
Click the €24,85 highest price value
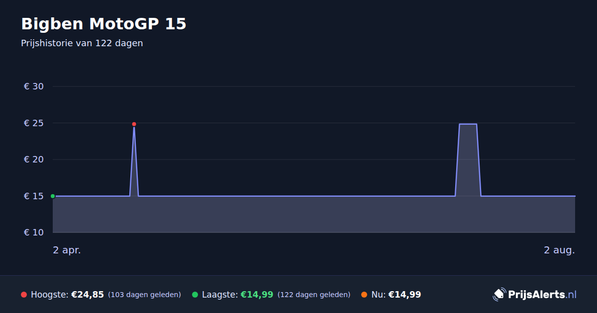point(88,295)
